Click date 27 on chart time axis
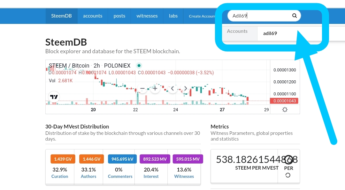The width and height of the screenshot is (345, 190). pyautogui.click(x=222, y=110)
